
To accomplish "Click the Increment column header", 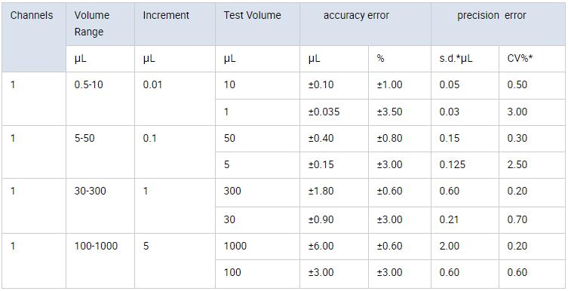I will click(175, 24).
